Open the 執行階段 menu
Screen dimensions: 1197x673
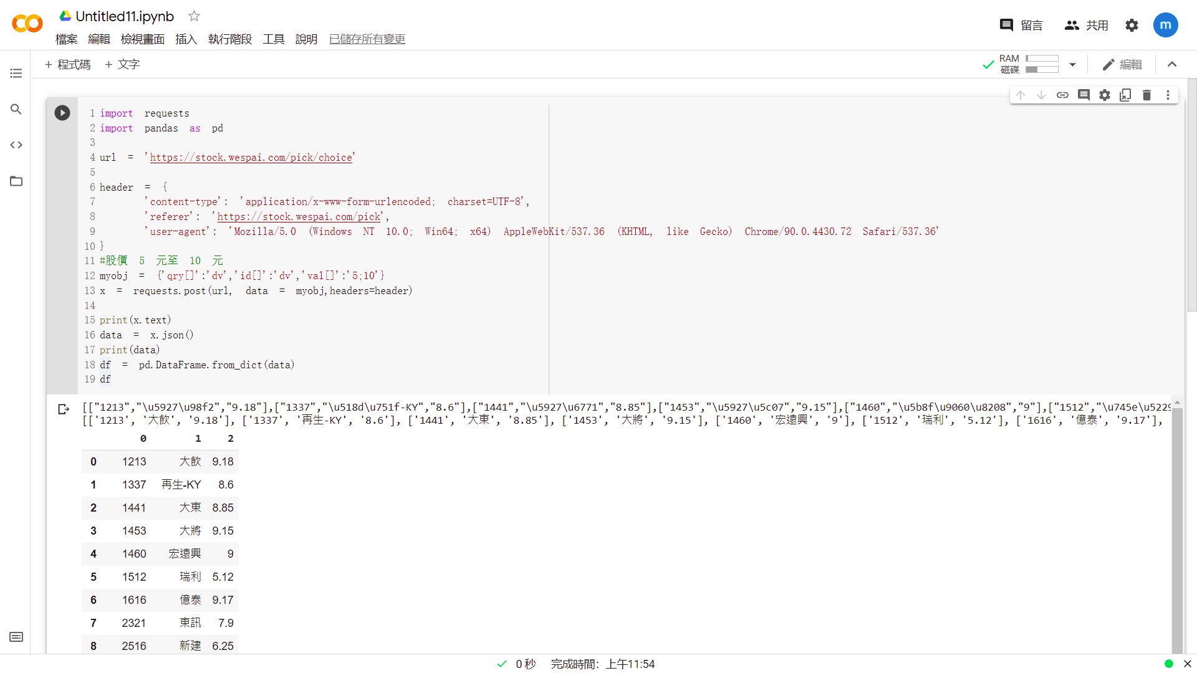230,39
